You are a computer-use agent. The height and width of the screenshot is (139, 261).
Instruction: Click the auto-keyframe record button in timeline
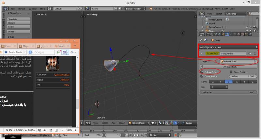tap(176, 134)
